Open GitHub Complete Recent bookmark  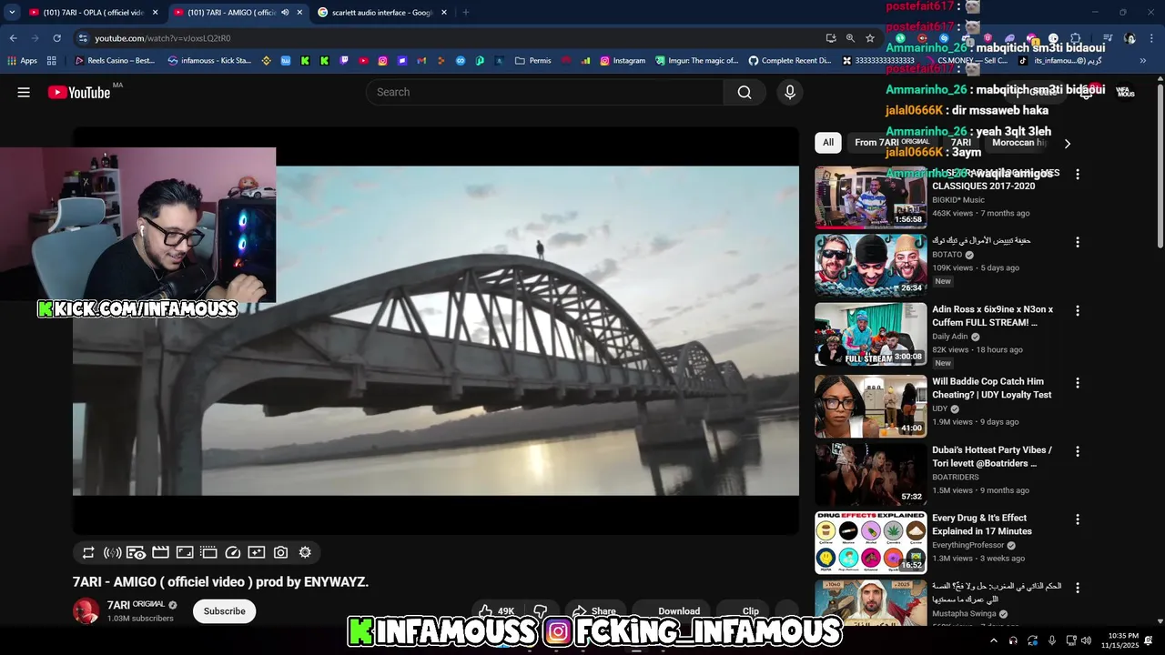(x=789, y=61)
